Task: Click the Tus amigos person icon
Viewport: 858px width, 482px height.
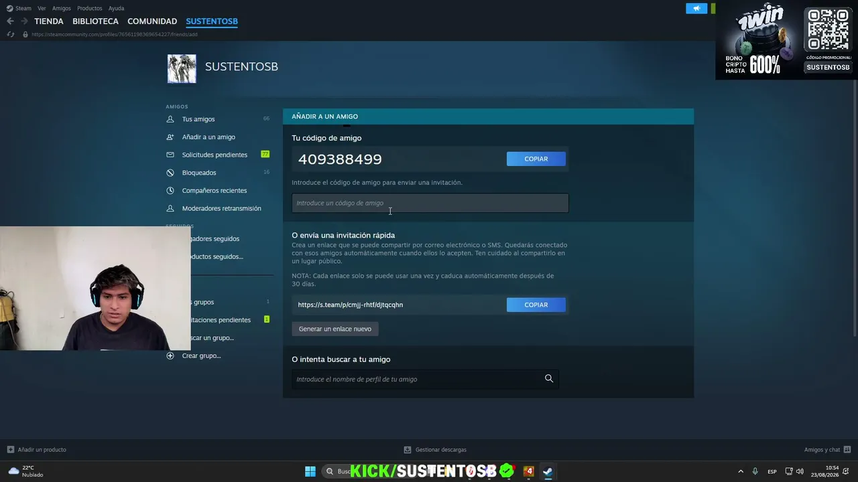Action: 170,119
